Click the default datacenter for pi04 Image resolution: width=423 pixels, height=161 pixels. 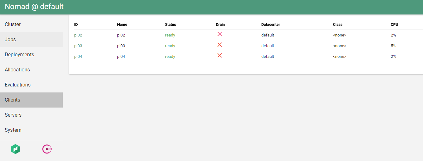(268, 57)
